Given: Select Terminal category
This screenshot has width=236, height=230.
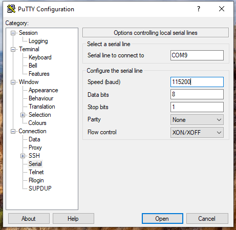Looking at the screenshot, I should [29, 49].
